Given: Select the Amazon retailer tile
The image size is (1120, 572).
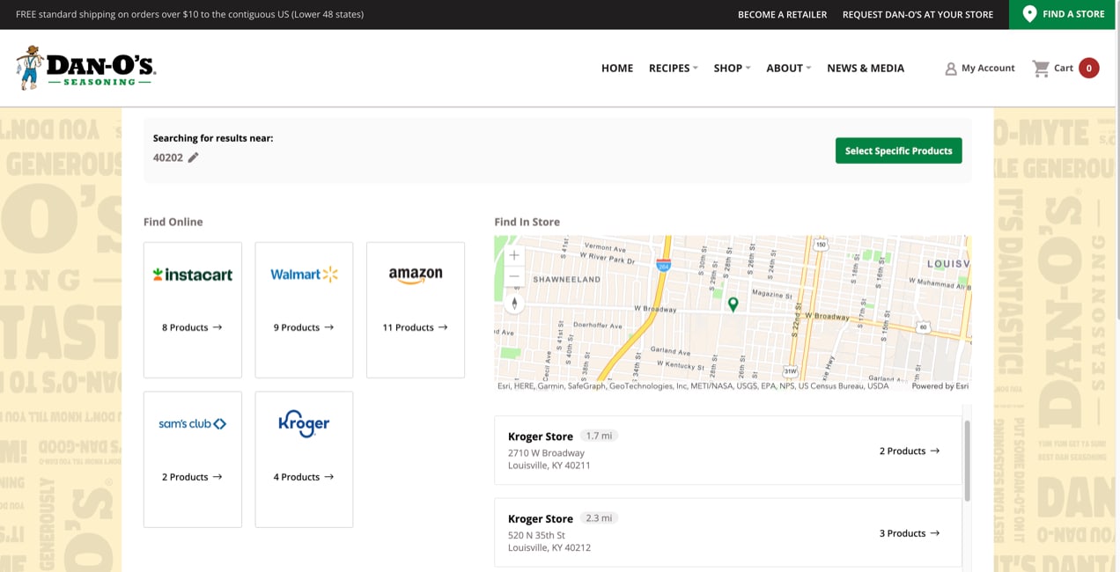Looking at the screenshot, I should (415, 310).
